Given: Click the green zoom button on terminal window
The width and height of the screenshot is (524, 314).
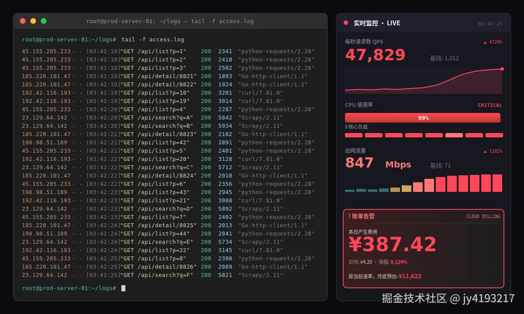Looking at the screenshot, I should coord(43,20).
